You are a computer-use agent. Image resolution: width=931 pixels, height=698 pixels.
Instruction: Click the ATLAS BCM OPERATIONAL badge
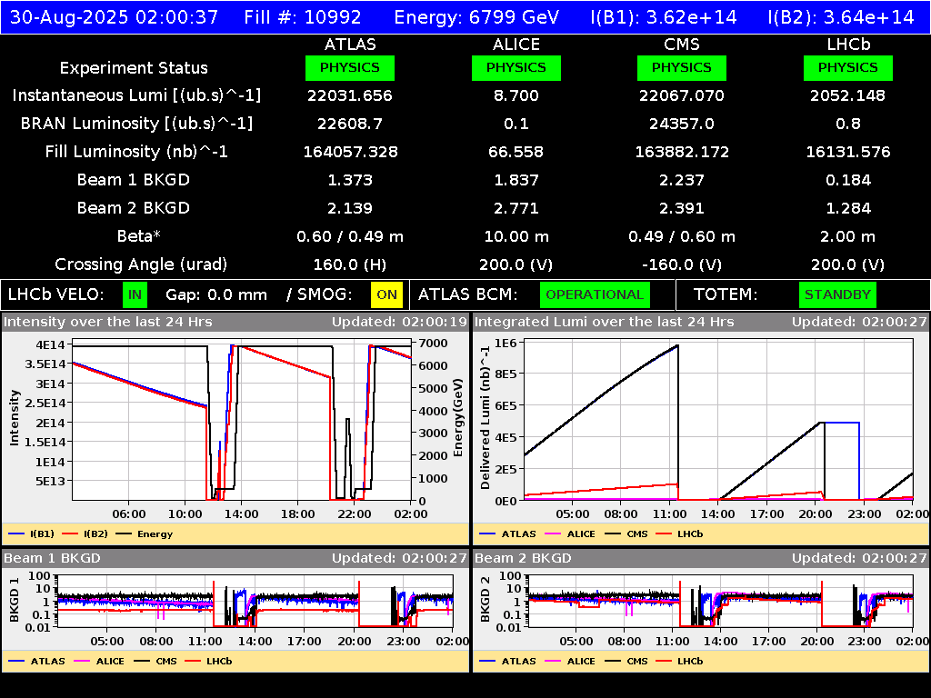pyautogui.click(x=595, y=295)
